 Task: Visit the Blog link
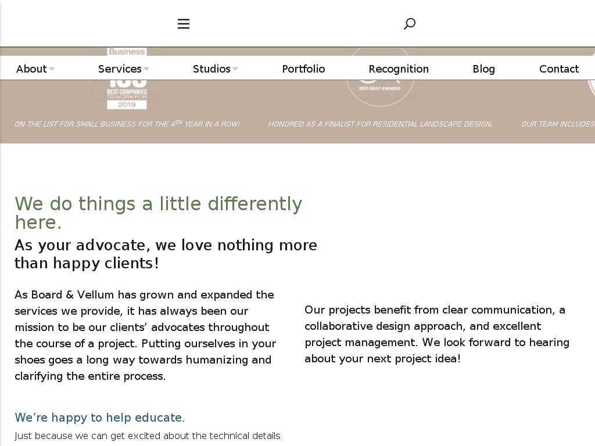(x=483, y=69)
